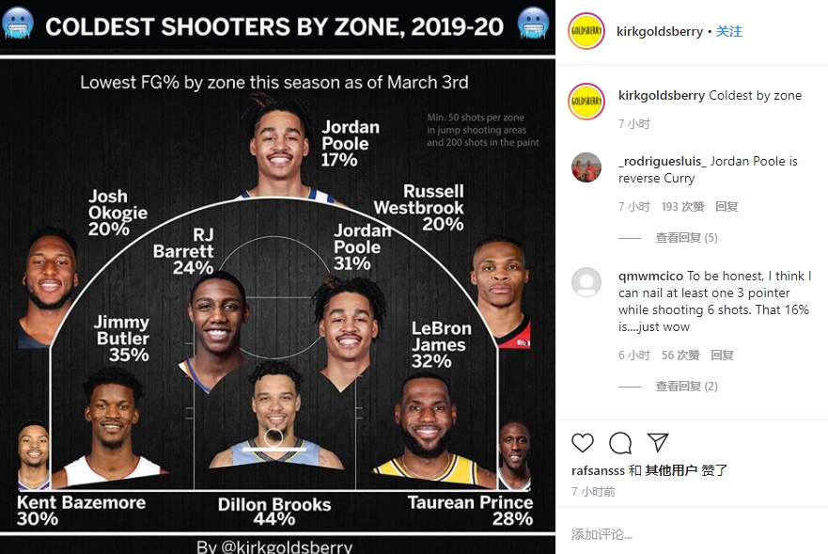Click the Coldest Shooters infographic image
The width and height of the screenshot is (828, 554).
pos(278,277)
